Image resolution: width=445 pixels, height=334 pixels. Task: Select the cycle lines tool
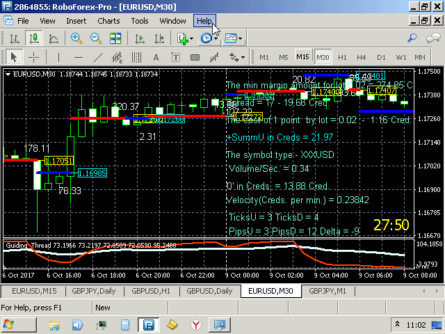click(x=136, y=57)
